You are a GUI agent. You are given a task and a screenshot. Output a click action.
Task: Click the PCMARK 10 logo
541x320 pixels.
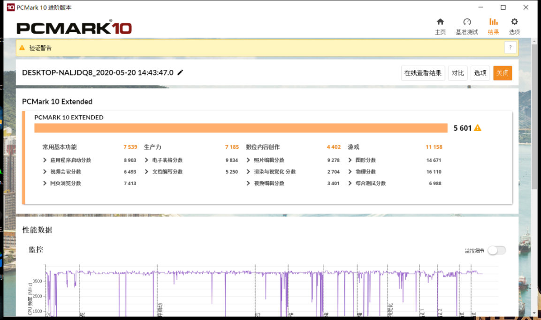[x=73, y=27]
